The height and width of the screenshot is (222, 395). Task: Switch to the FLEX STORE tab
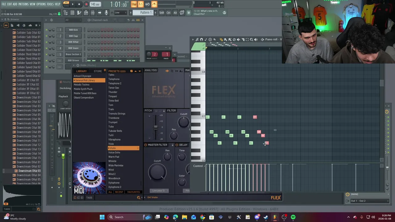98,71
